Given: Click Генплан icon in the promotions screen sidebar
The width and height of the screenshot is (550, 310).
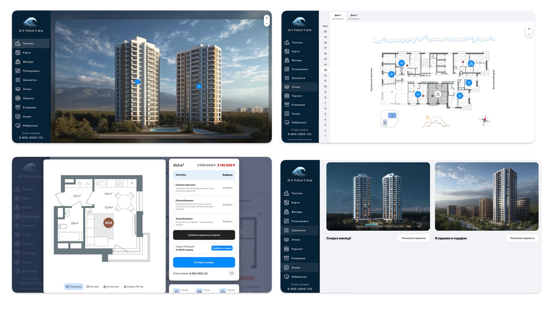Looking at the screenshot, I should point(286,193).
